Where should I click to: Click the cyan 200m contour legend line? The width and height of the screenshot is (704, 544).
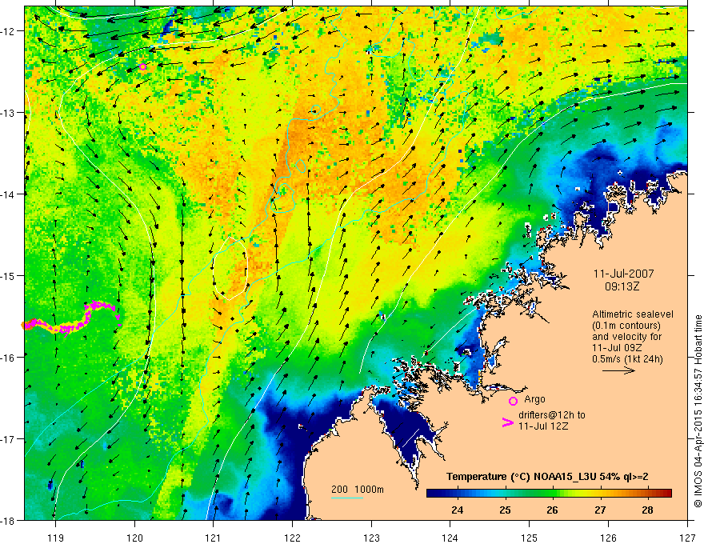pyautogui.click(x=347, y=498)
